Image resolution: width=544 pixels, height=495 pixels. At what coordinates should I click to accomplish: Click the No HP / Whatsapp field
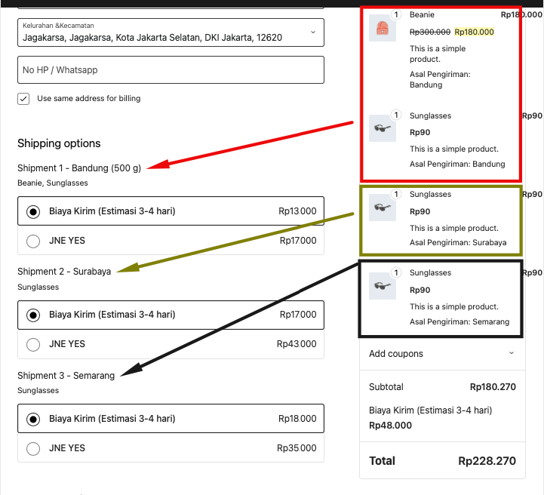(x=171, y=70)
